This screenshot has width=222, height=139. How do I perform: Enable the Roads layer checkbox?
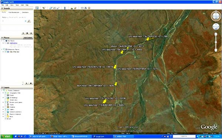6,95
